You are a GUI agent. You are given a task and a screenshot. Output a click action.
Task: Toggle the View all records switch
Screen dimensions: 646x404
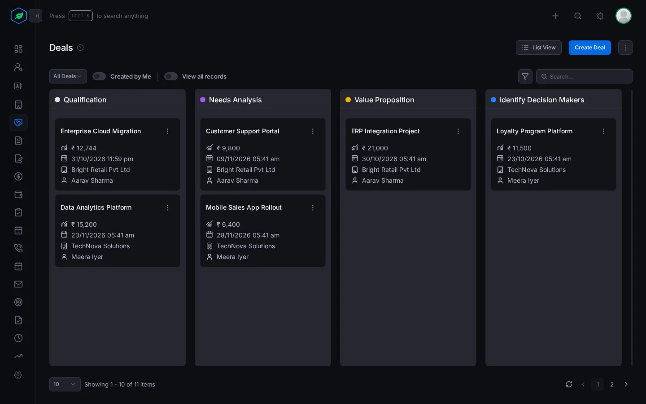[x=171, y=76]
